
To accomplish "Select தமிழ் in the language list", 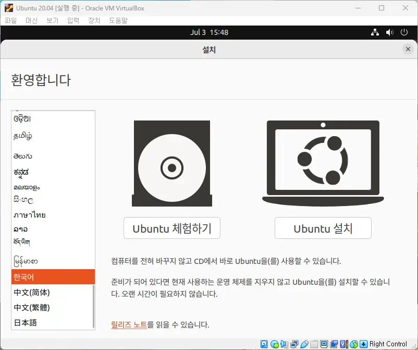I will [53, 136].
